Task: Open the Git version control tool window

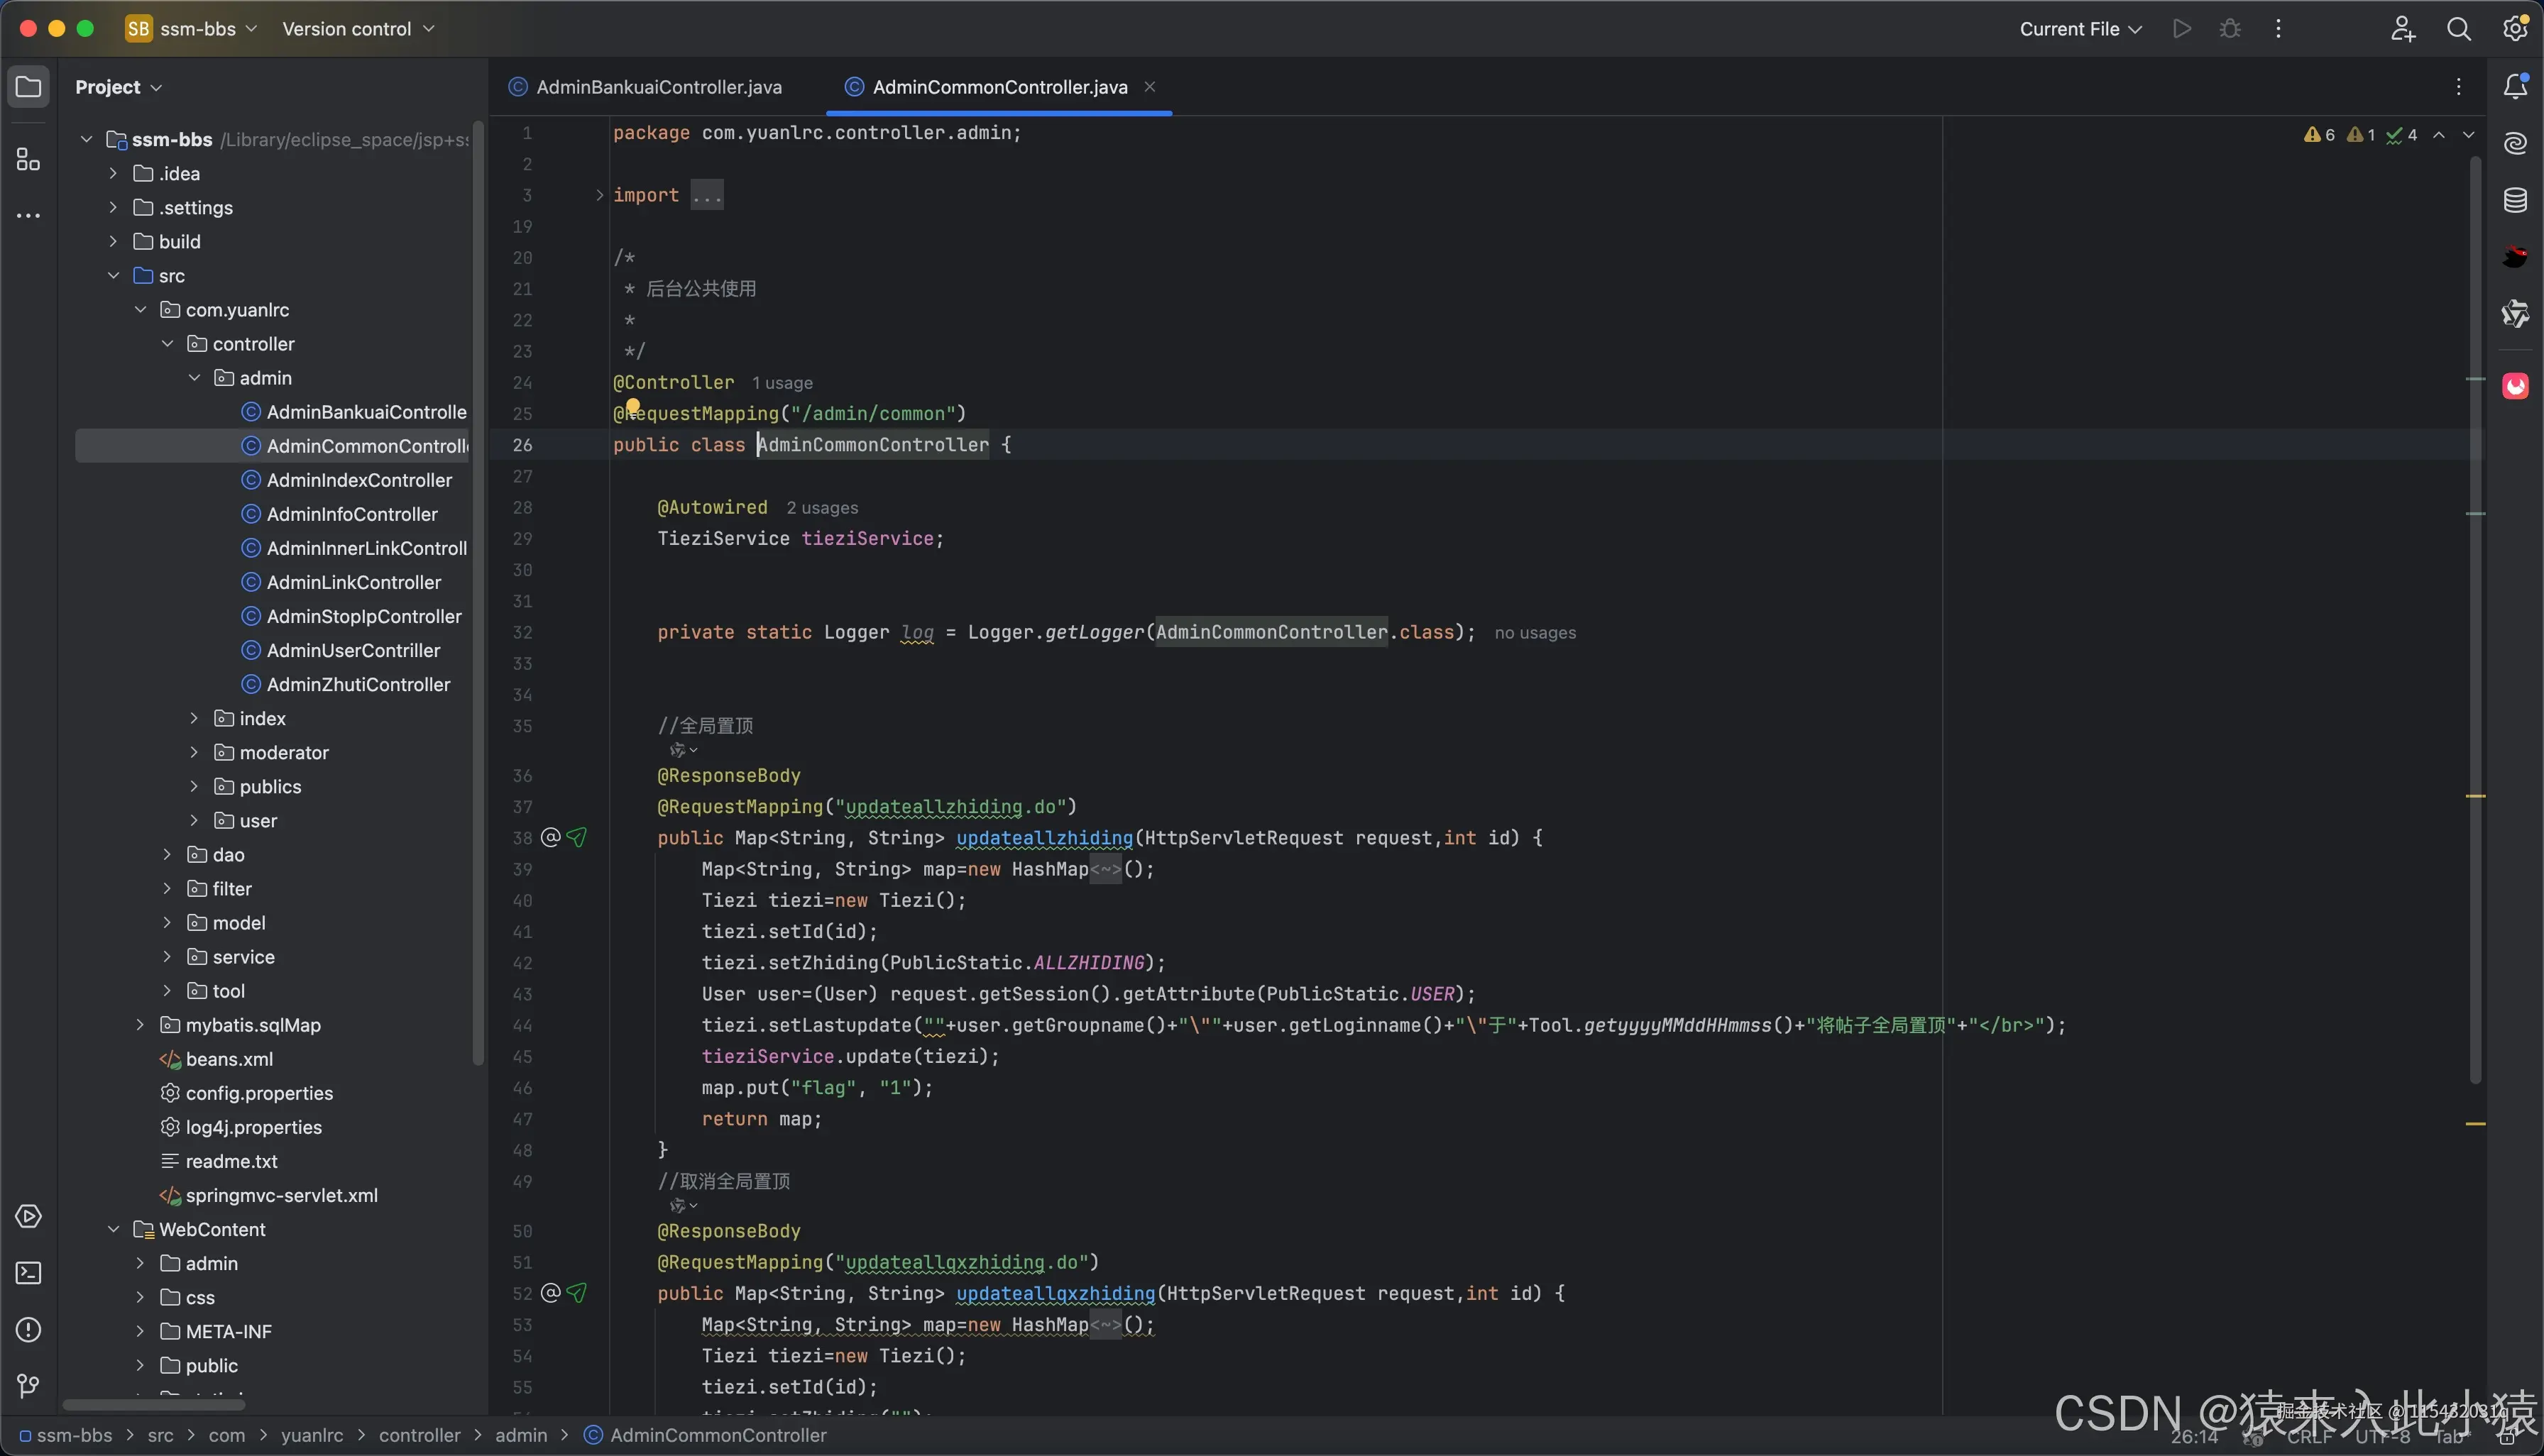Action: point(28,1386)
